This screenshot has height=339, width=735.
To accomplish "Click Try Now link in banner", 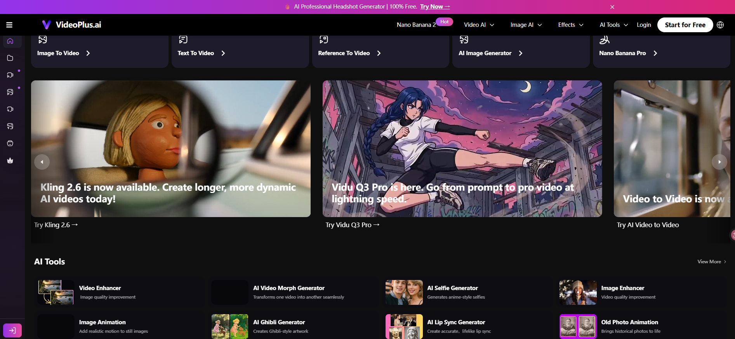I will [x=435, y=7].
